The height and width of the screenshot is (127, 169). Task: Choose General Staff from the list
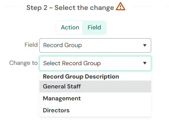[95, 86]
